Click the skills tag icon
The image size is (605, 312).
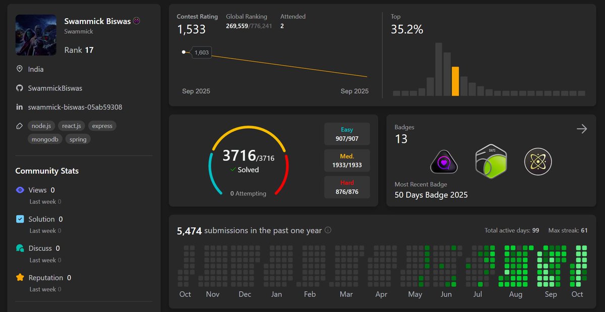point(20,126)
